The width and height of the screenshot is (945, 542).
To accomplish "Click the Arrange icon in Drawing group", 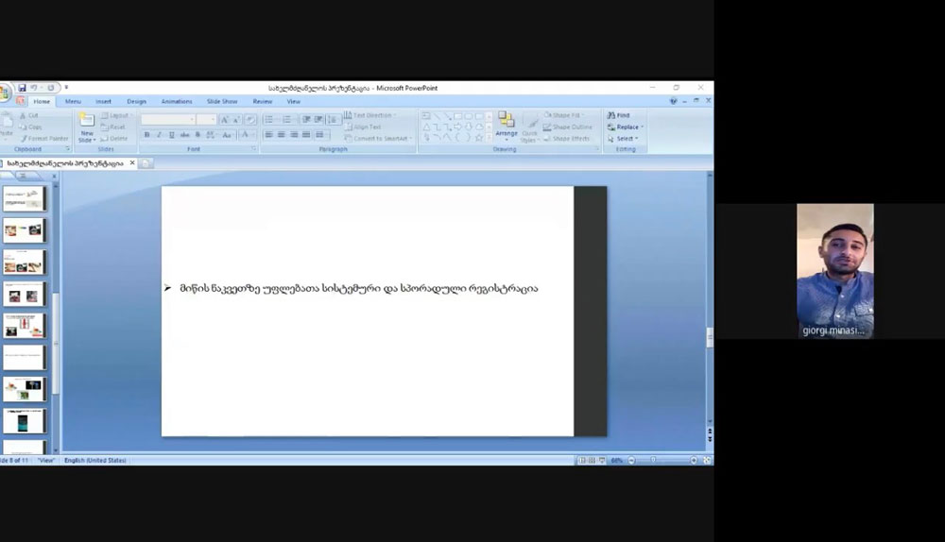I will 507,124.
